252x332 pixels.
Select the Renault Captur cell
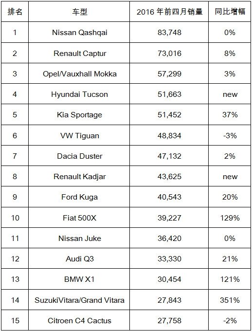[79, 53]
